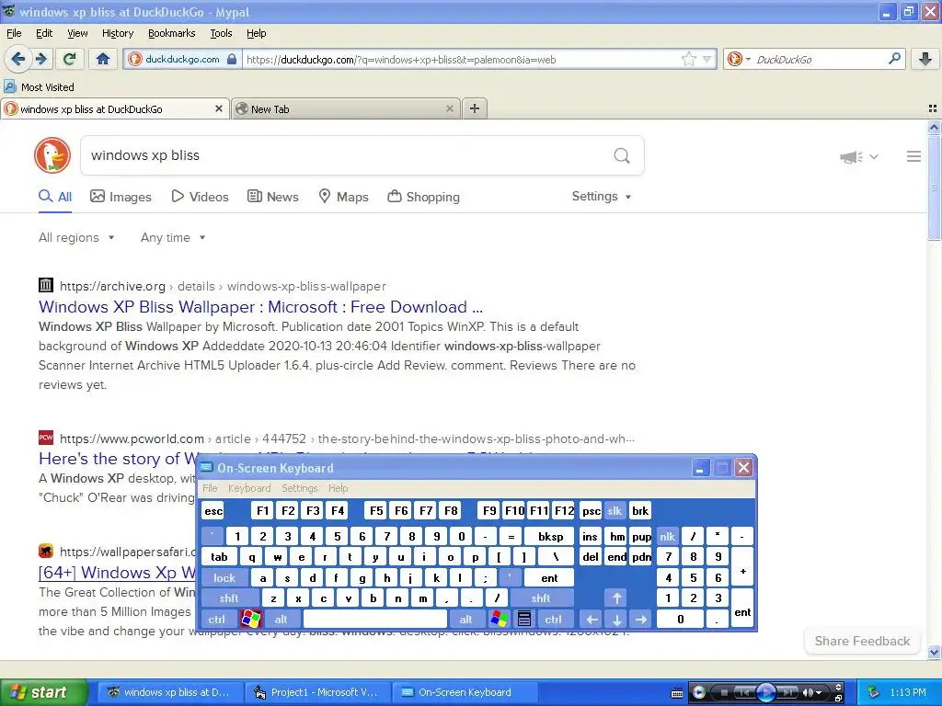The width and height of the screenshot is (942, 706).
Task: Open the Most Visited bookmarks folder
Action: 39,87
